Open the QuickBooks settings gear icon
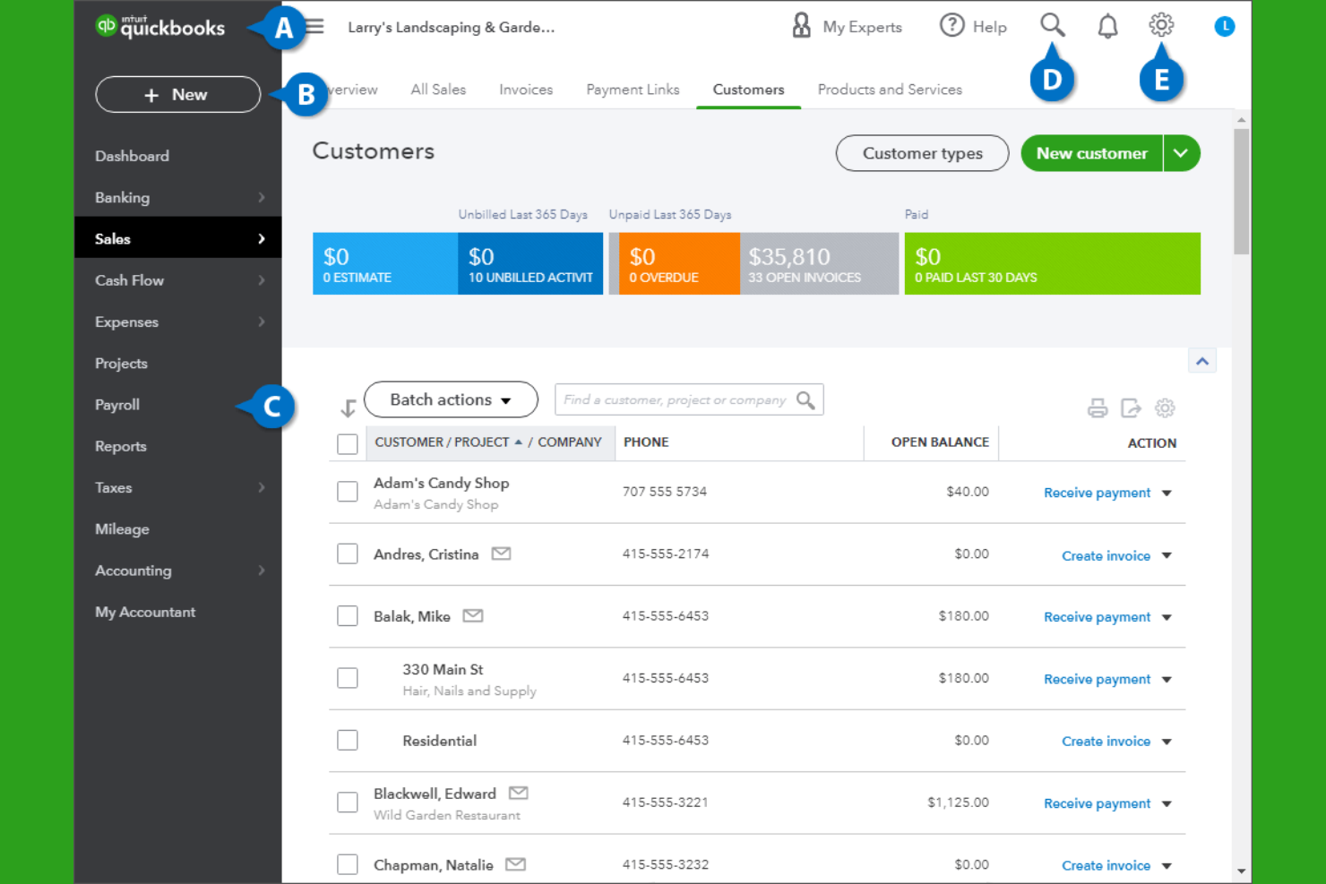The image size is (1326, 884). 1161,25
